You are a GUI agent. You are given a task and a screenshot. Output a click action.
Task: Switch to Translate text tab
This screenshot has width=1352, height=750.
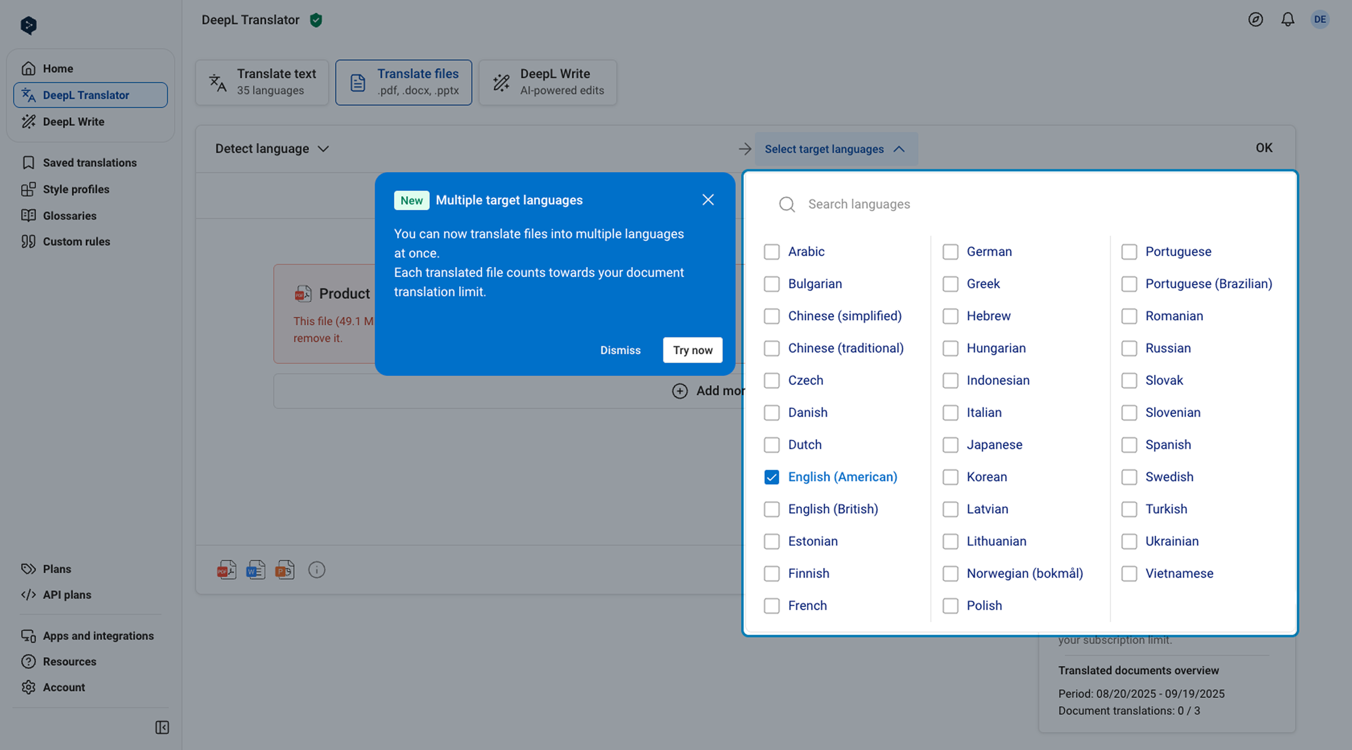click(262, 82)
